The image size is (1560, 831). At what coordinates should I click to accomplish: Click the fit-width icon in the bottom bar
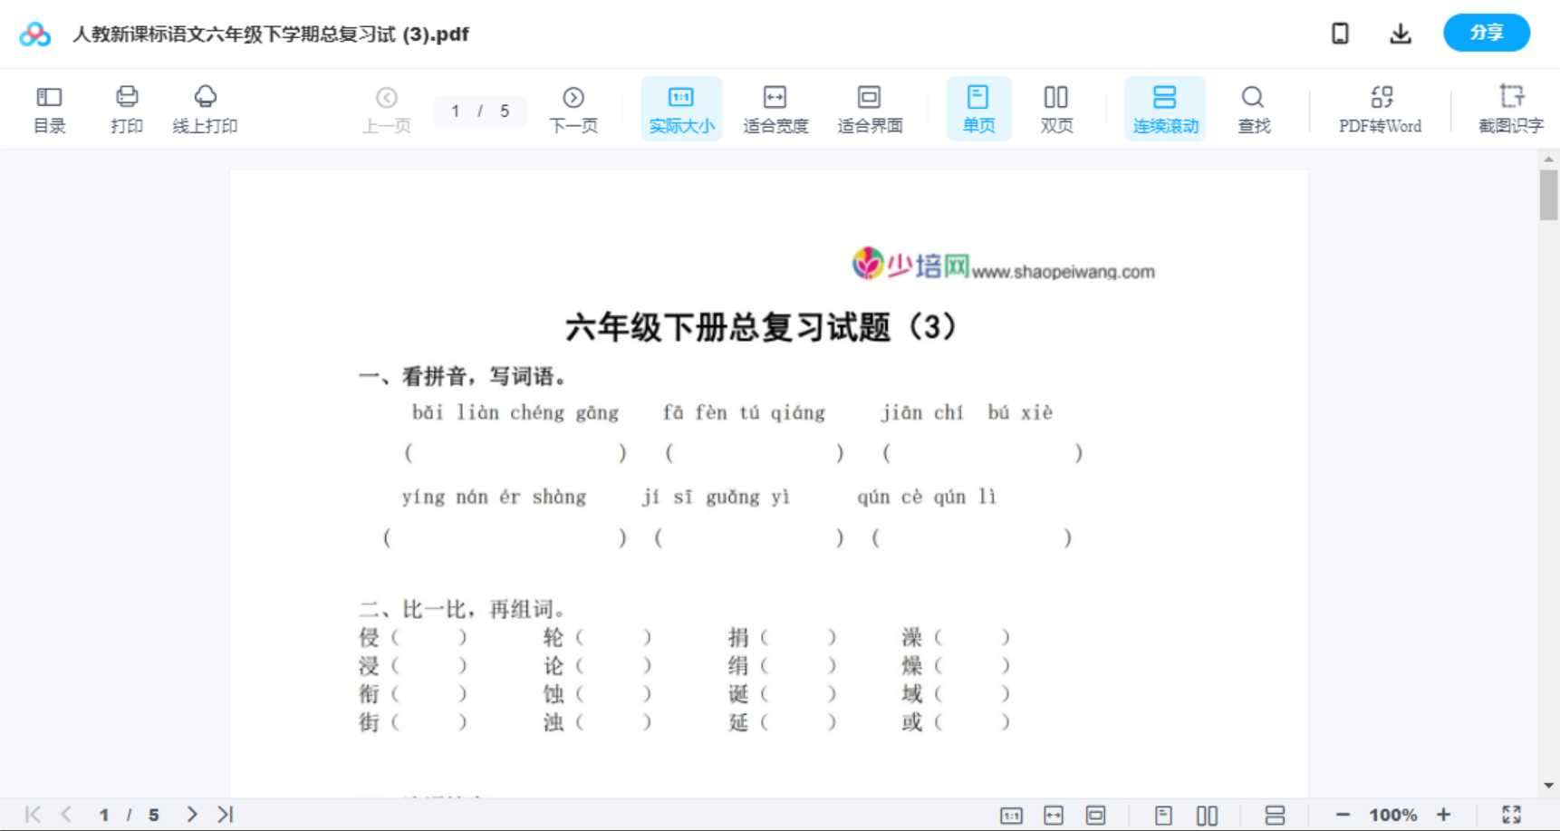click(x=1054, y=814)
